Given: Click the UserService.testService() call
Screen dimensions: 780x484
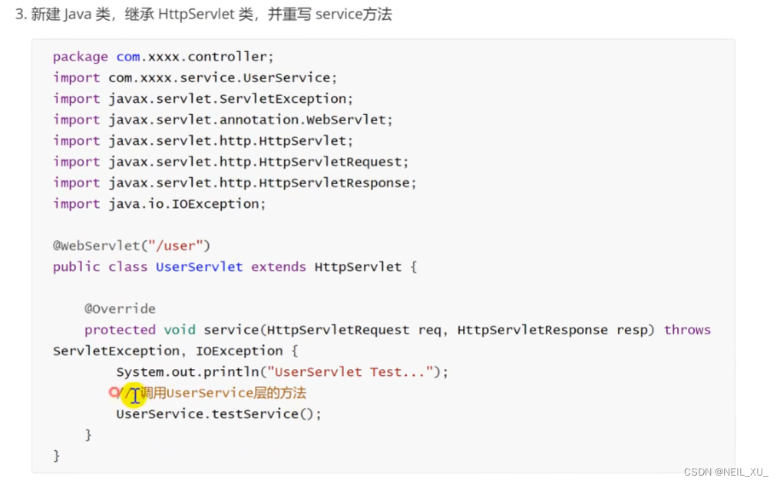Looking at the screenshot, I should pos(219,414).
